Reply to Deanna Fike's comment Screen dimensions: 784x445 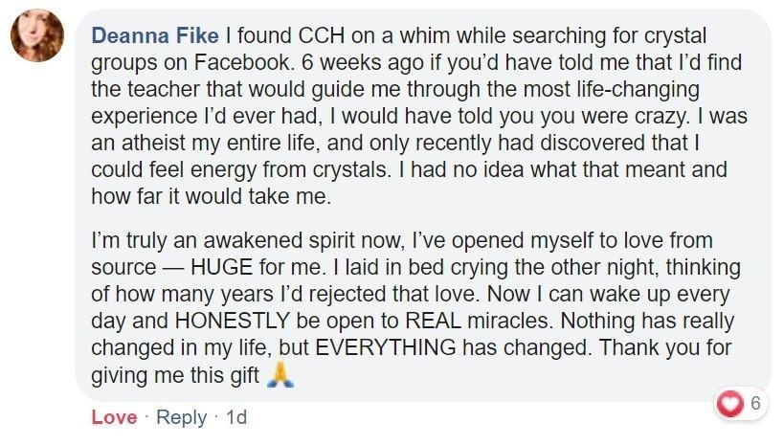182,417
